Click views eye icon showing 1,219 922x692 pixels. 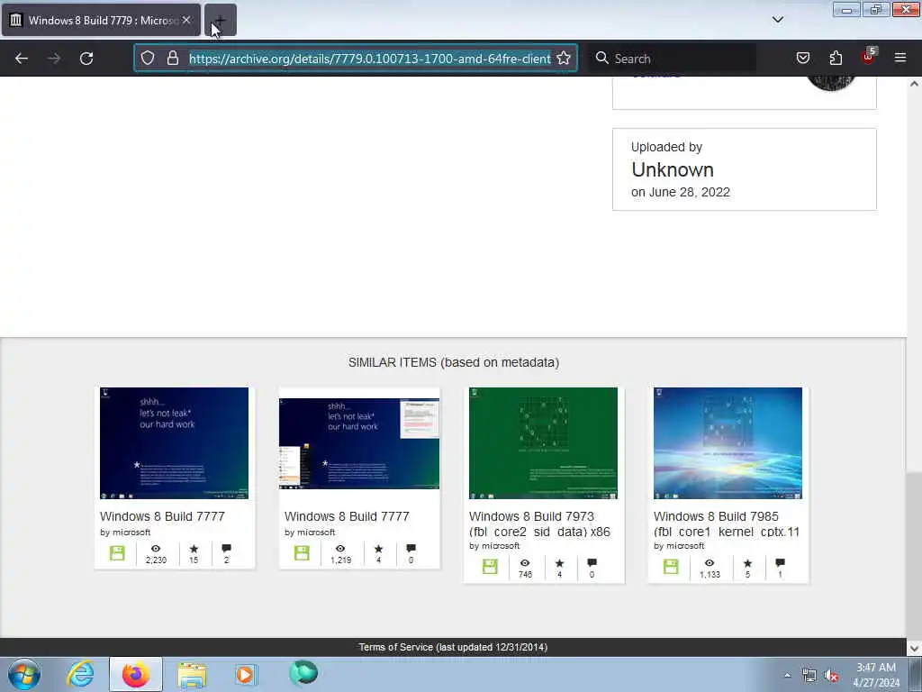pyautogui.click(x=340, y=549)
